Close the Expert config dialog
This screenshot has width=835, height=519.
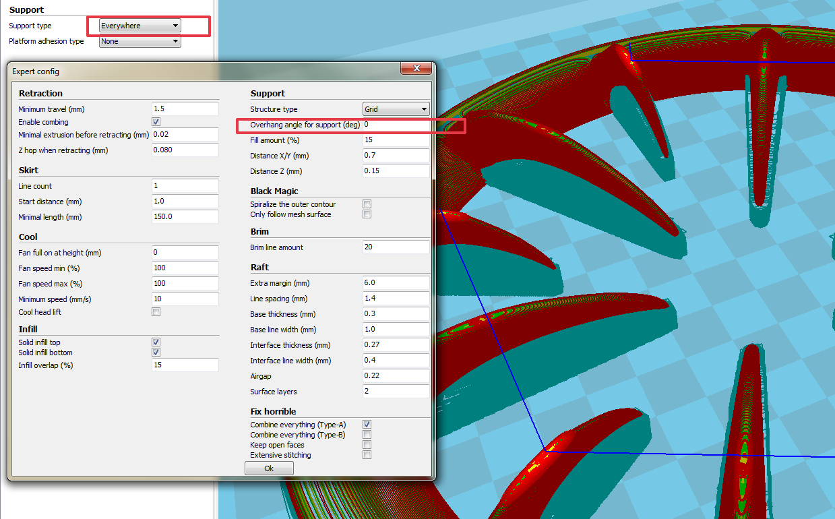coord(416,69)
